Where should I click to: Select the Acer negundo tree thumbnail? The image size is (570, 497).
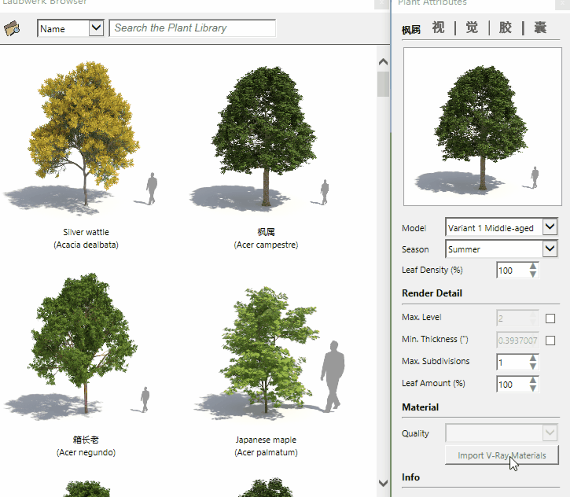pyautogui.click(x=82, y=345)
